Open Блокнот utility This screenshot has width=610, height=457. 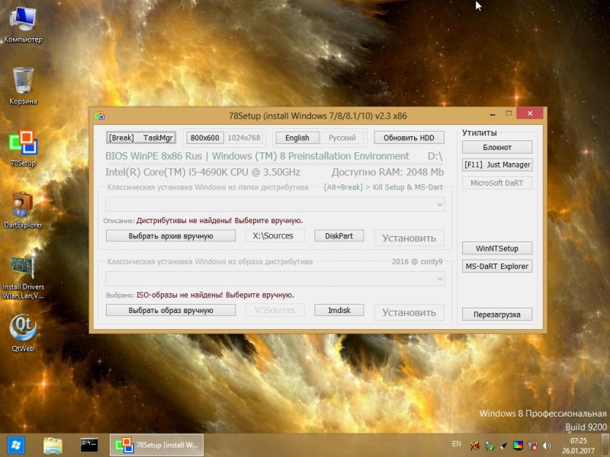[x=497, y=147]
